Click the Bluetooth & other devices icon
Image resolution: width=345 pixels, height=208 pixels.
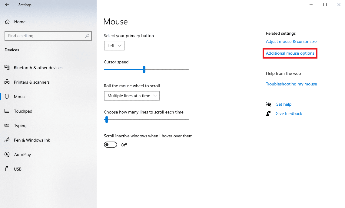click(7, 68)
